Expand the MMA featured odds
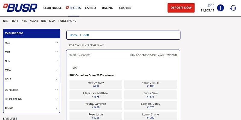This screenshot has height=120, width=241. pos(32,70)
